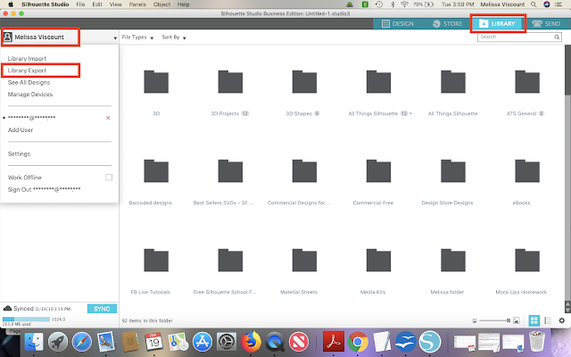Switch to grid view of library
Image resolution: width=571 pixels, height=357 pixels.
(x=534, y=320)
